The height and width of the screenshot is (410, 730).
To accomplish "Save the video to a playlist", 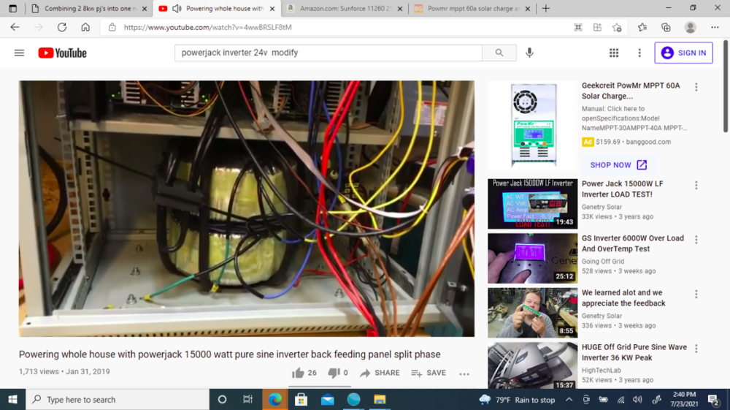I will pyautogui.click(x=429, y=373).
